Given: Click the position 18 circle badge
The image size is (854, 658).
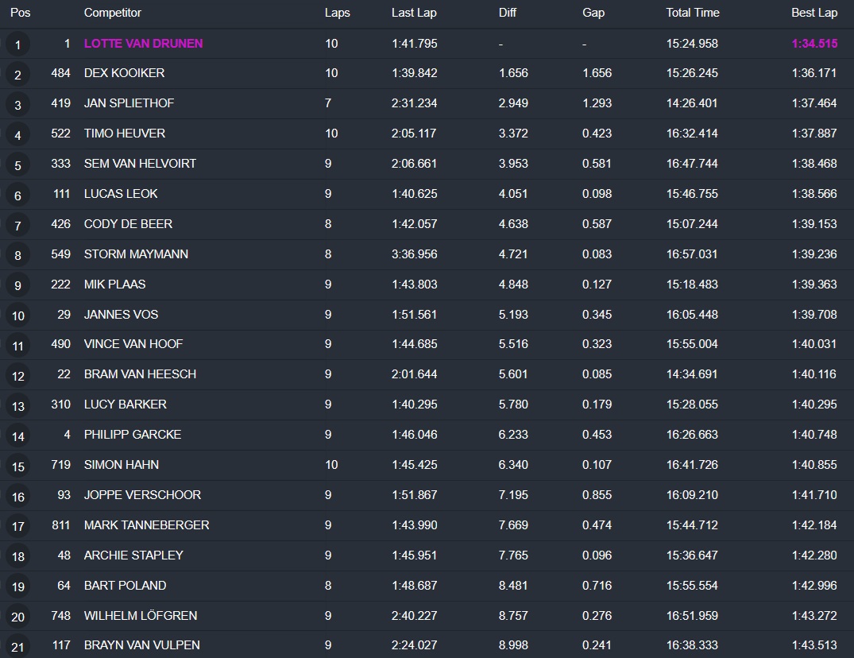Looking at the screenshot, I should (x=17, y=557).
